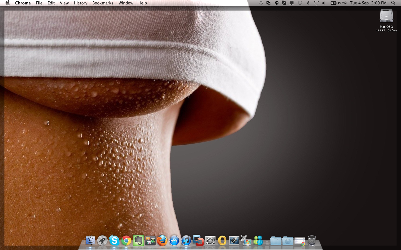Open the Apple menu
The image size is (401, 250).
click(x=8, y=3)
